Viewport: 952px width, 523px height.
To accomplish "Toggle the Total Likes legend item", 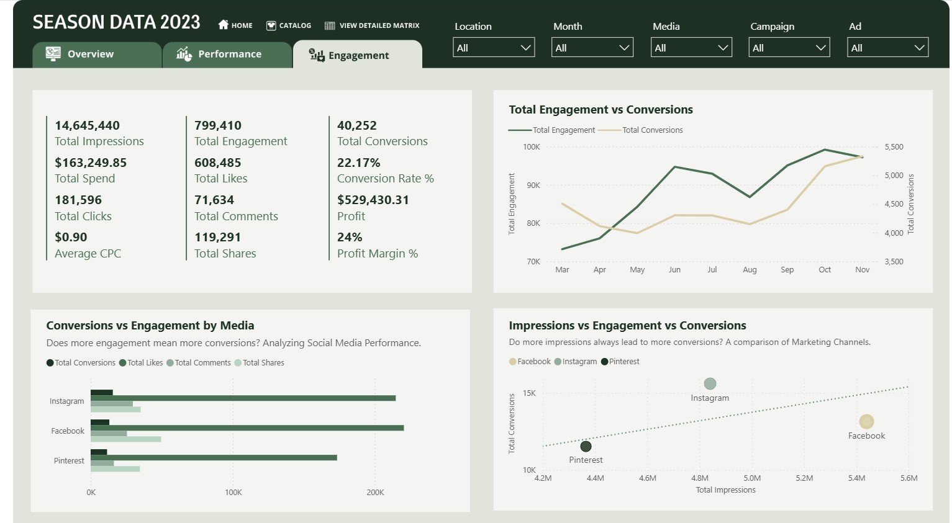I will pos(141,363).
